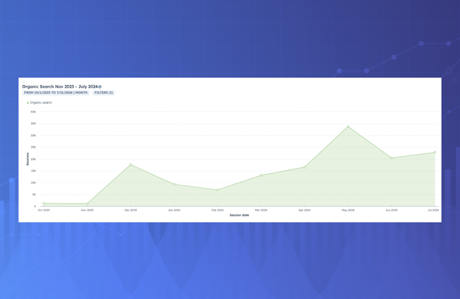Click the green Organic search legend dot
This screenshot has height=299, width=460.
[x=28, y=103]
